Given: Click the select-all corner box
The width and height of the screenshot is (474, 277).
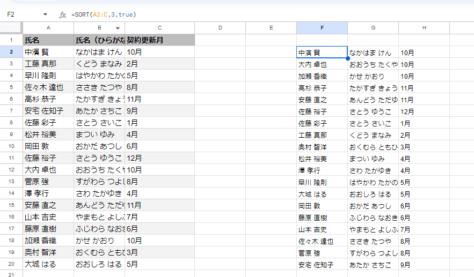Looking at the screenshot, I should 11,28.
